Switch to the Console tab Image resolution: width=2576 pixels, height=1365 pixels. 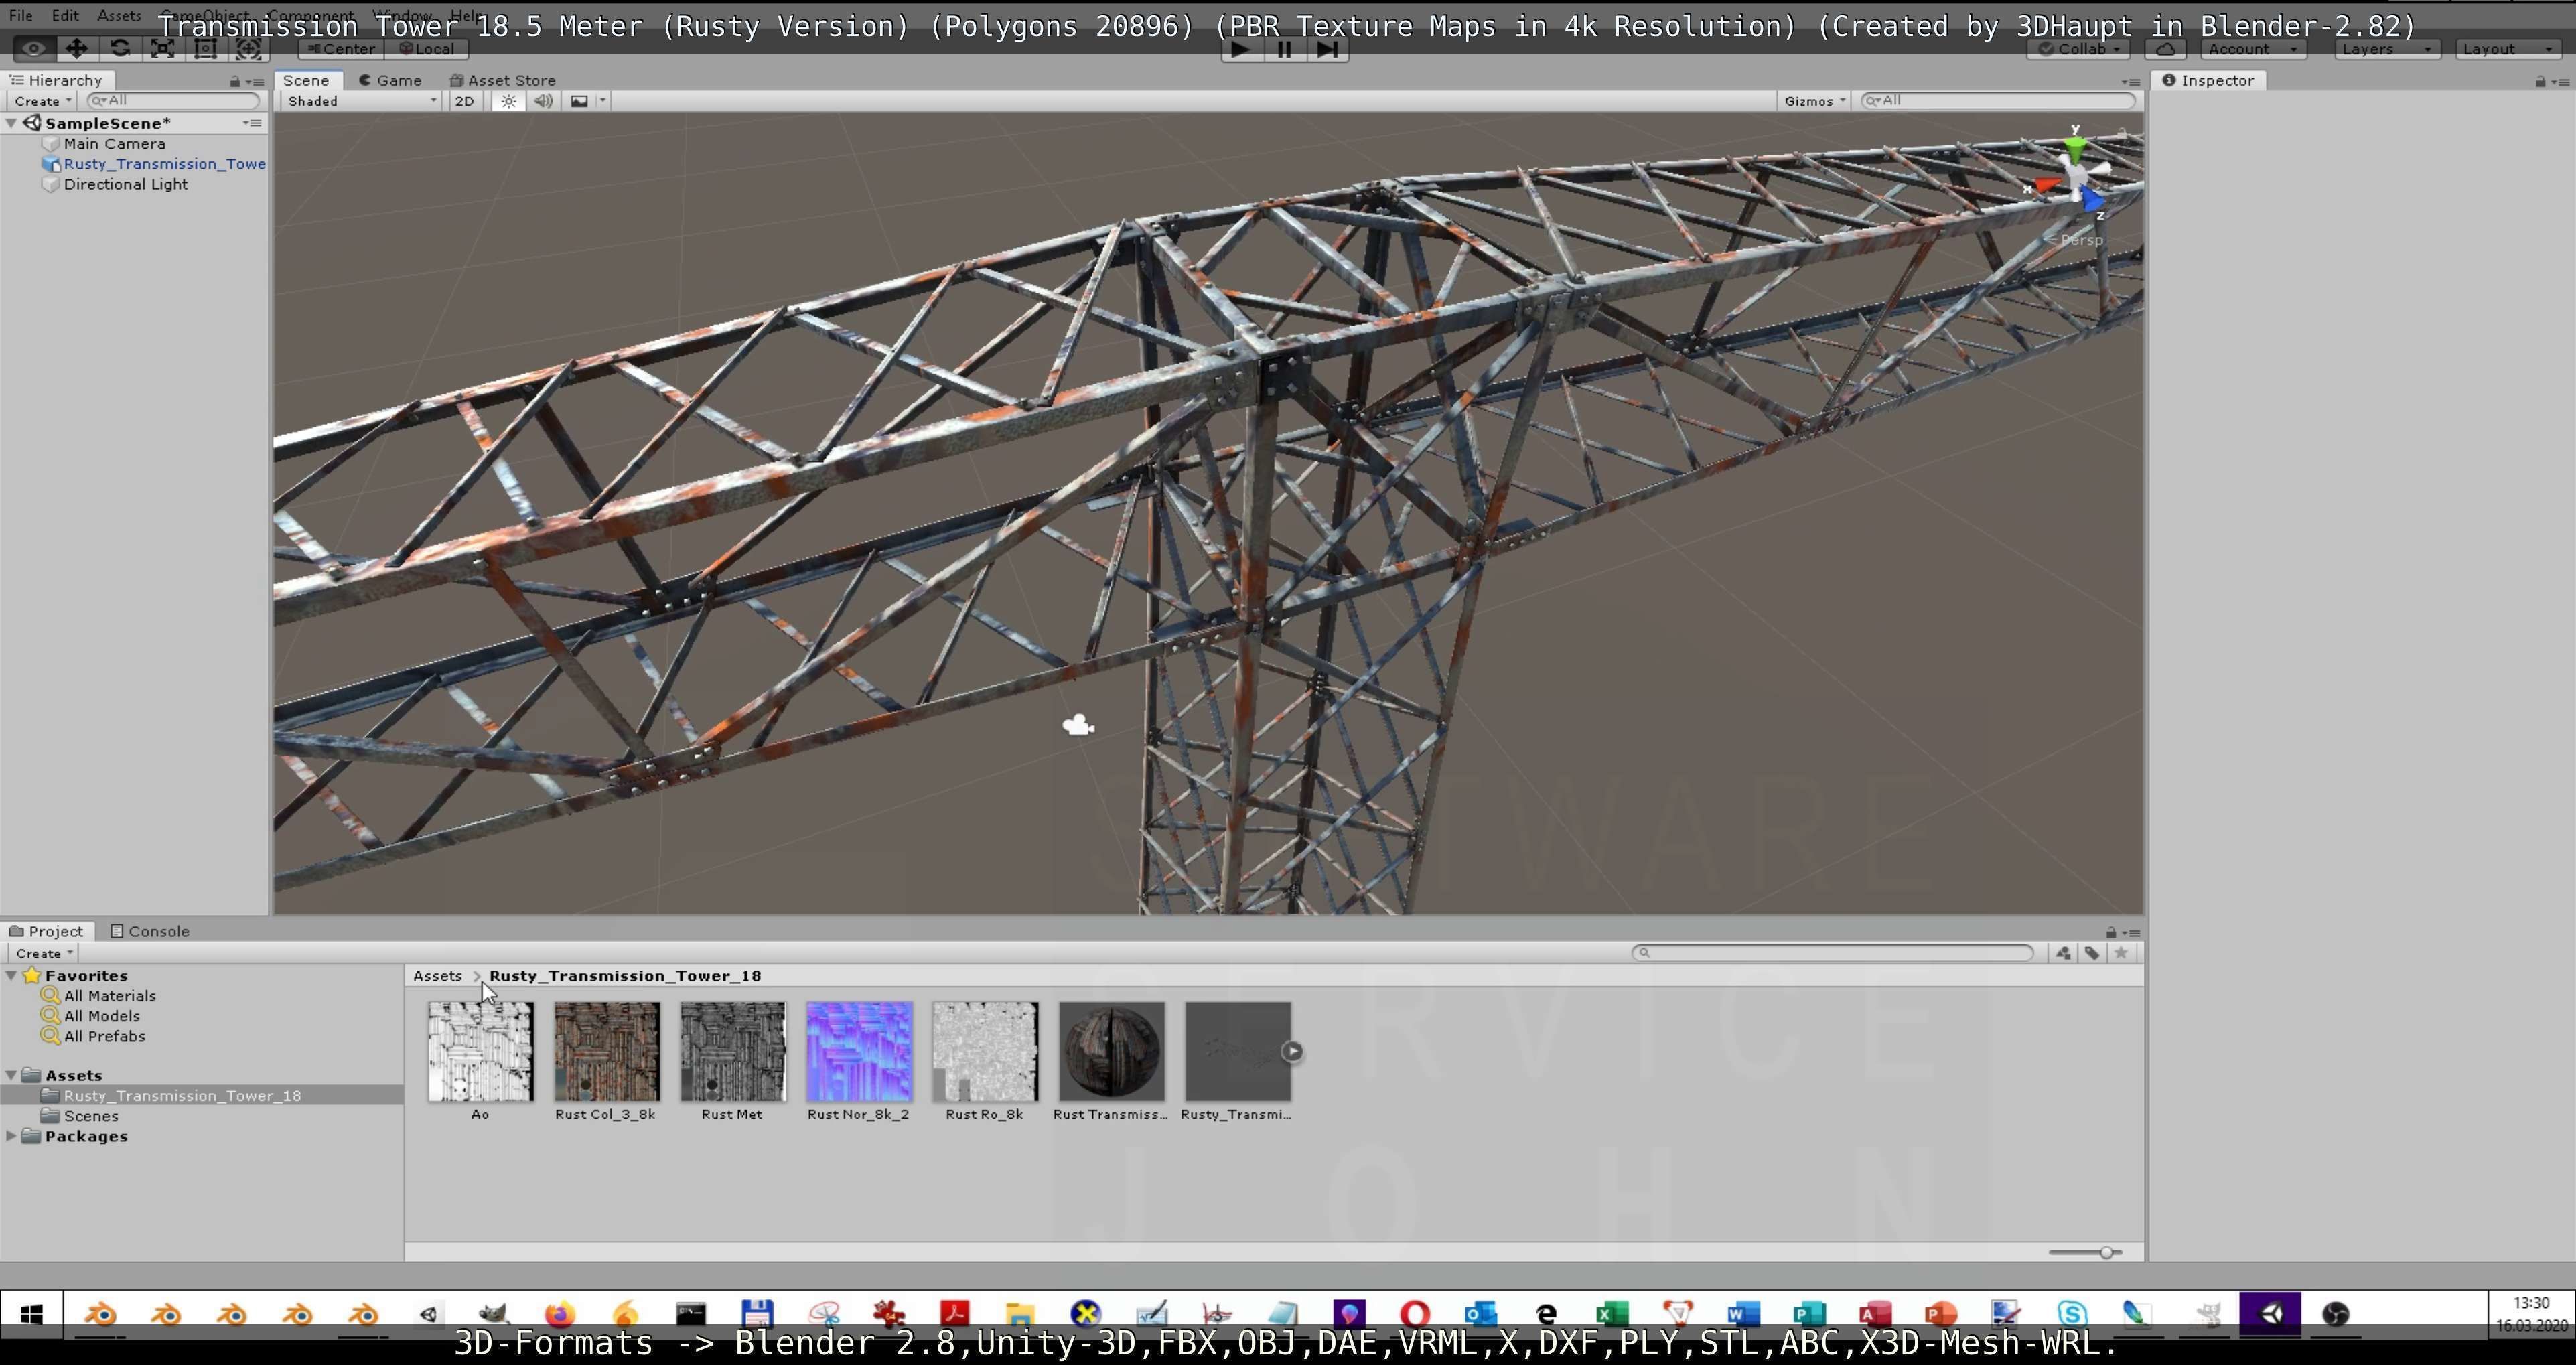(x=150, y=931)
